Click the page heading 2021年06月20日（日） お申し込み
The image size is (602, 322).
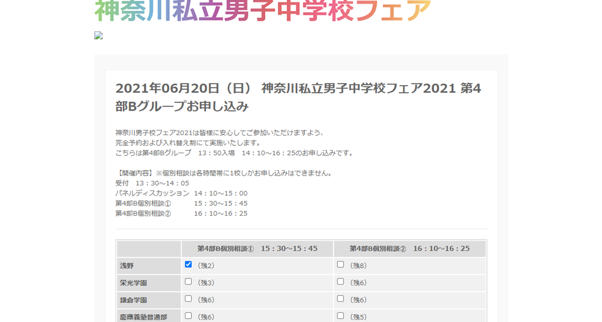point(298,97)
